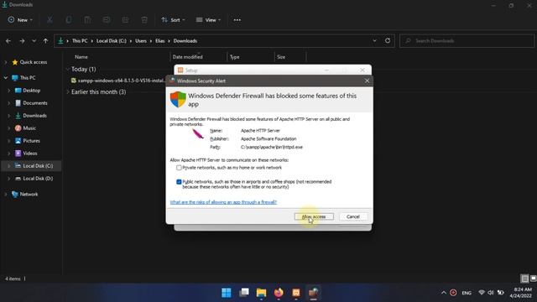Click the Share icon in Explorer toolbar
This screenshot has width=537, height=302.
tap(125, 20)
